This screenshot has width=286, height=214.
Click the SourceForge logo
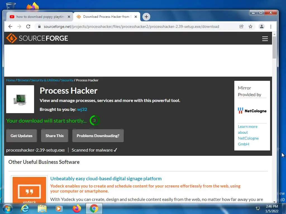(x=37, y=38)
